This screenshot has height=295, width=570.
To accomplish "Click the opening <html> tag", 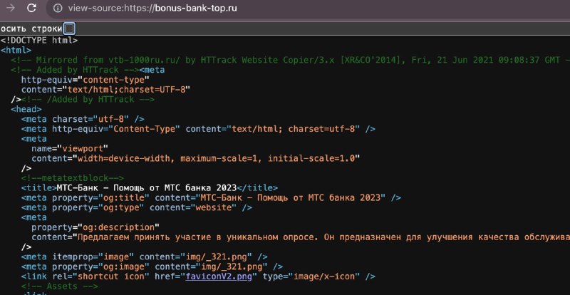I will 16,50.
